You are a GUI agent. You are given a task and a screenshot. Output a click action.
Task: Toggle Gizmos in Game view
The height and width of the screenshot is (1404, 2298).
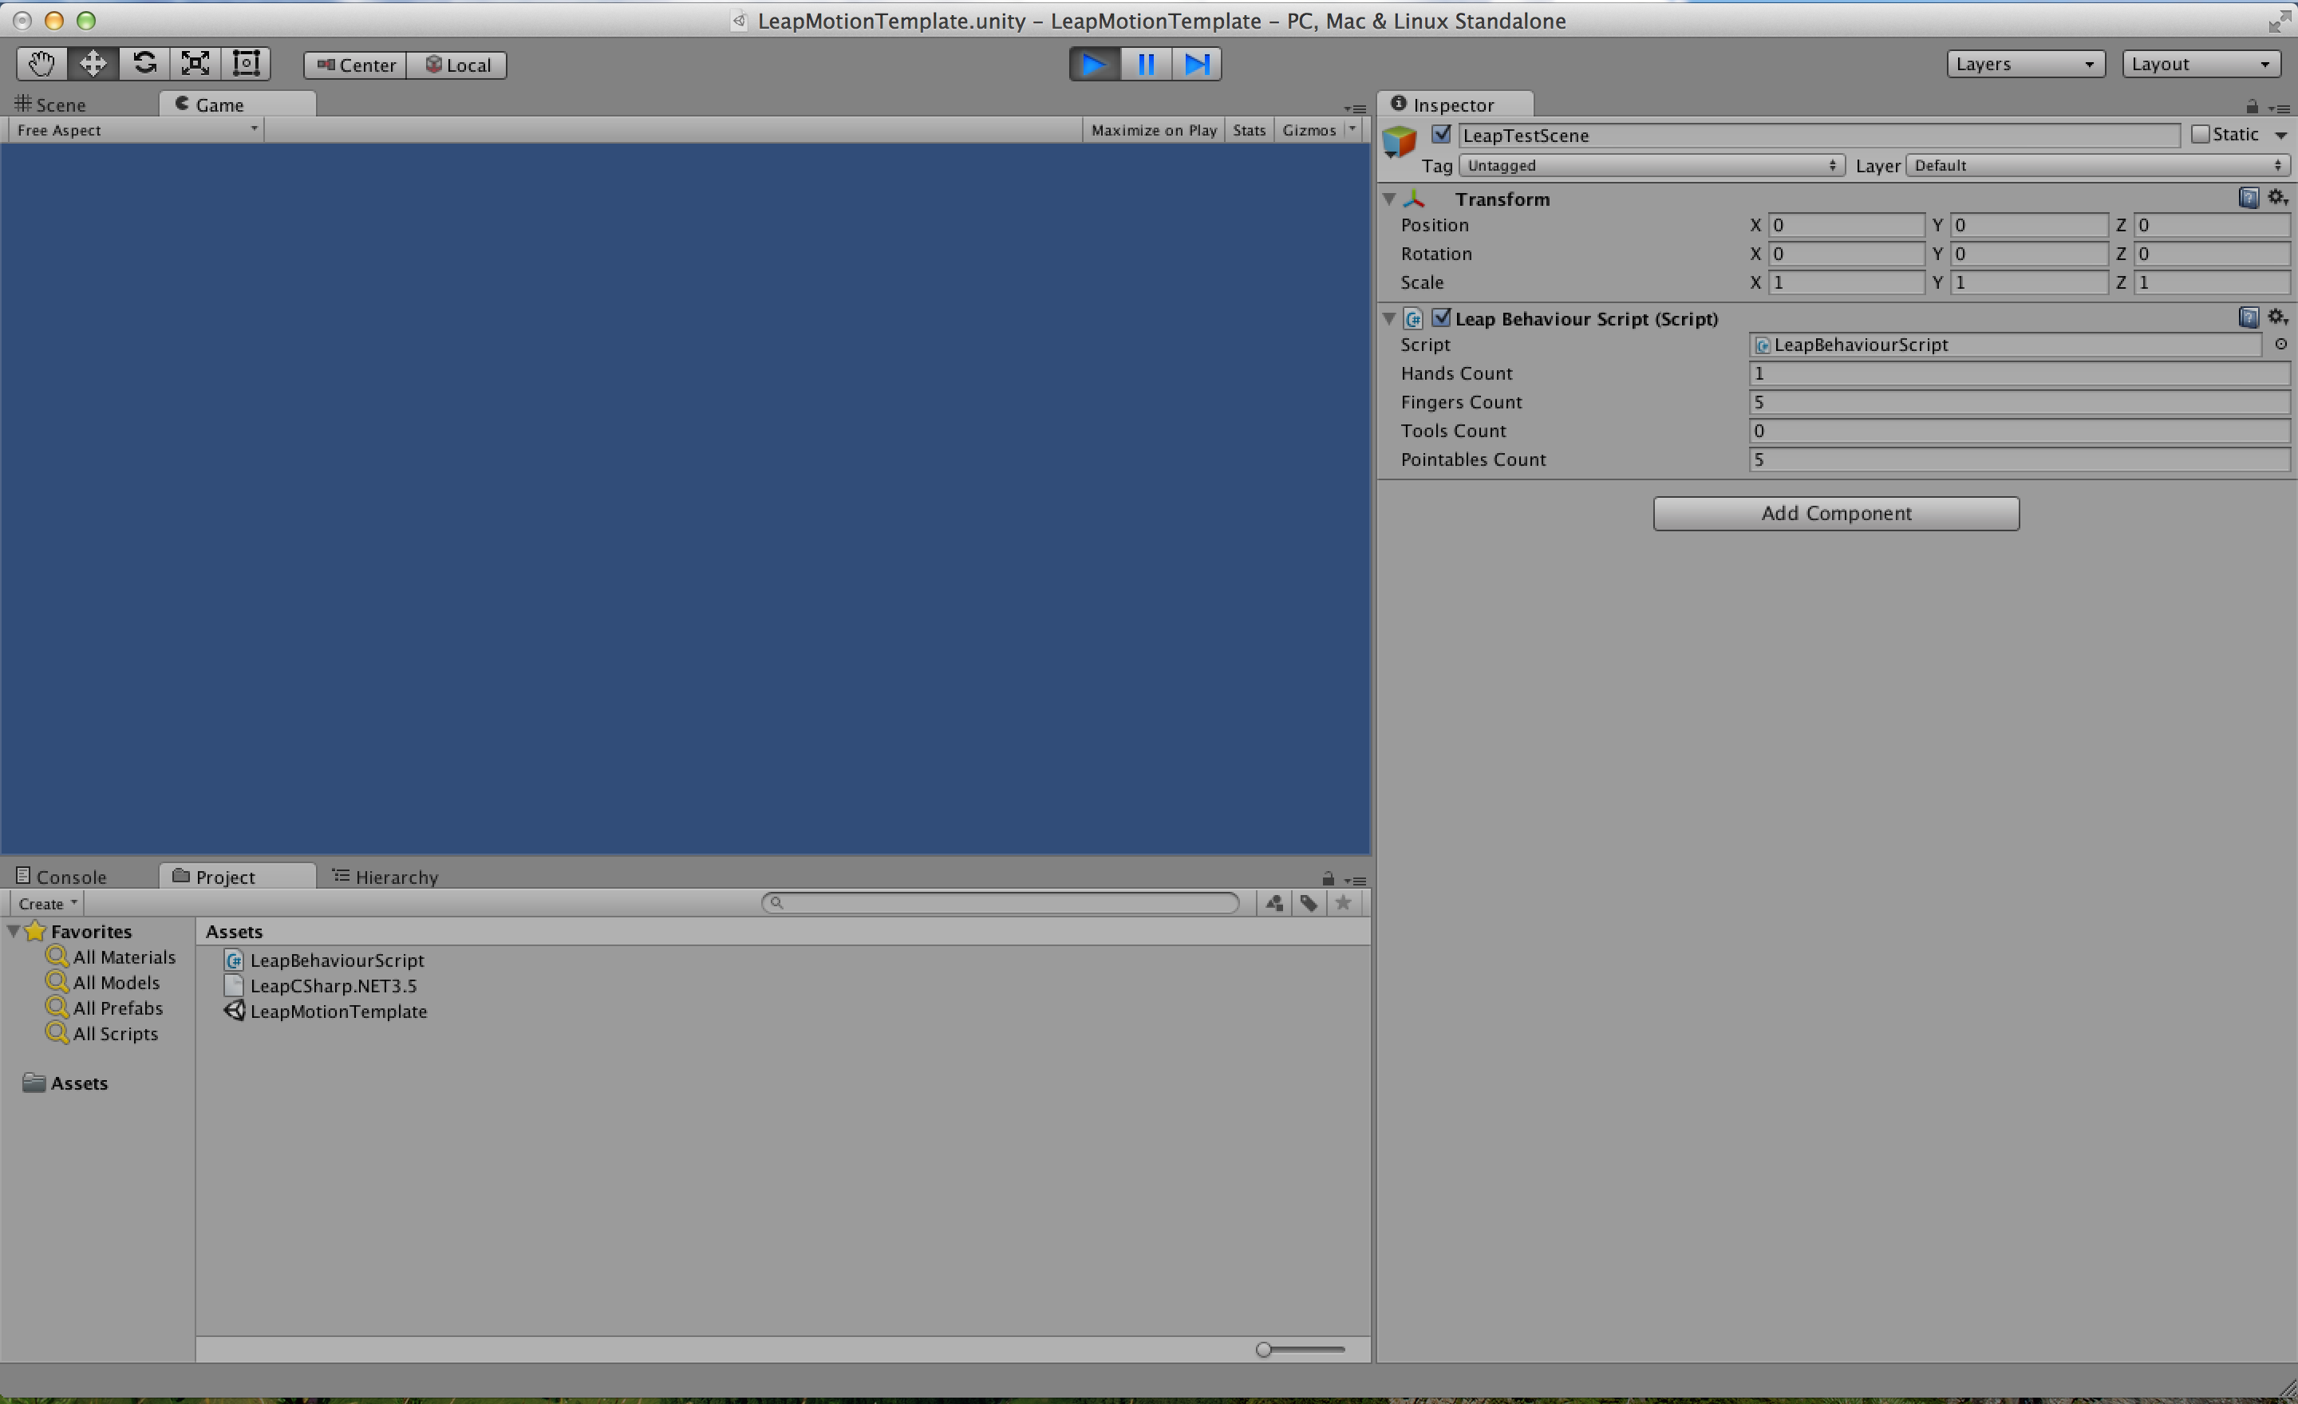[x=1309, y=131]
